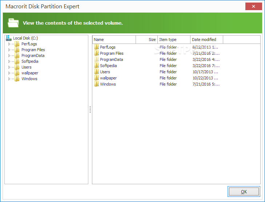Click the PerfLogs folder icon in file list
Viewport: 265px width, 202px height.
click(x=96, y=47)
